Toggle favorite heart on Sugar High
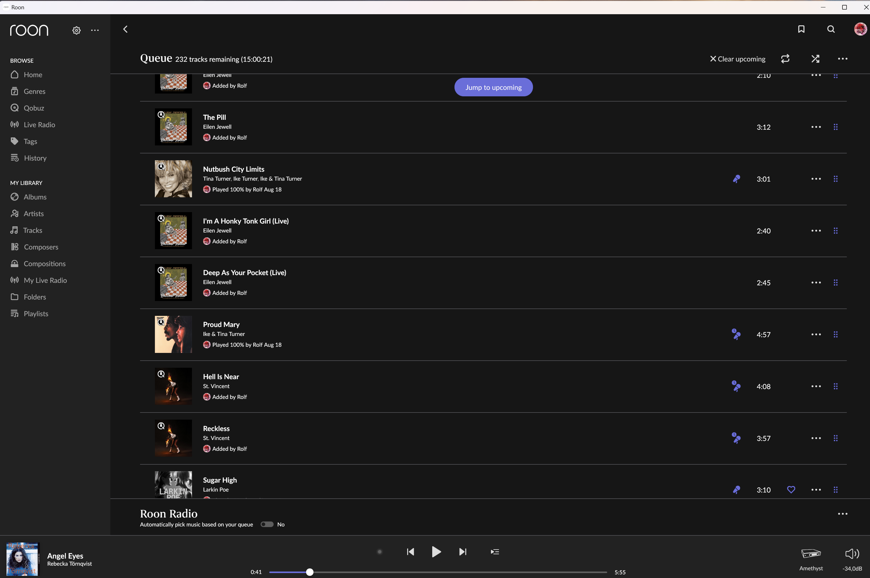The image size is (870, 578). click(x=791, y=490)
